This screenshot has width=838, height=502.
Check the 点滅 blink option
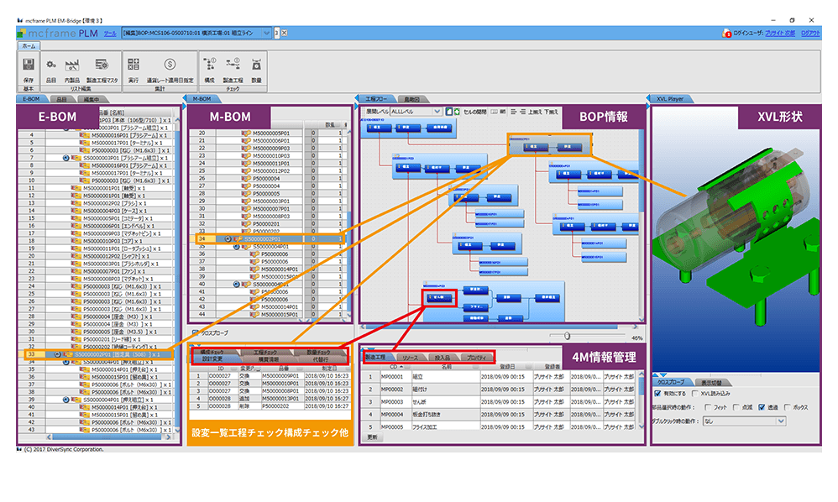(736, 407)
